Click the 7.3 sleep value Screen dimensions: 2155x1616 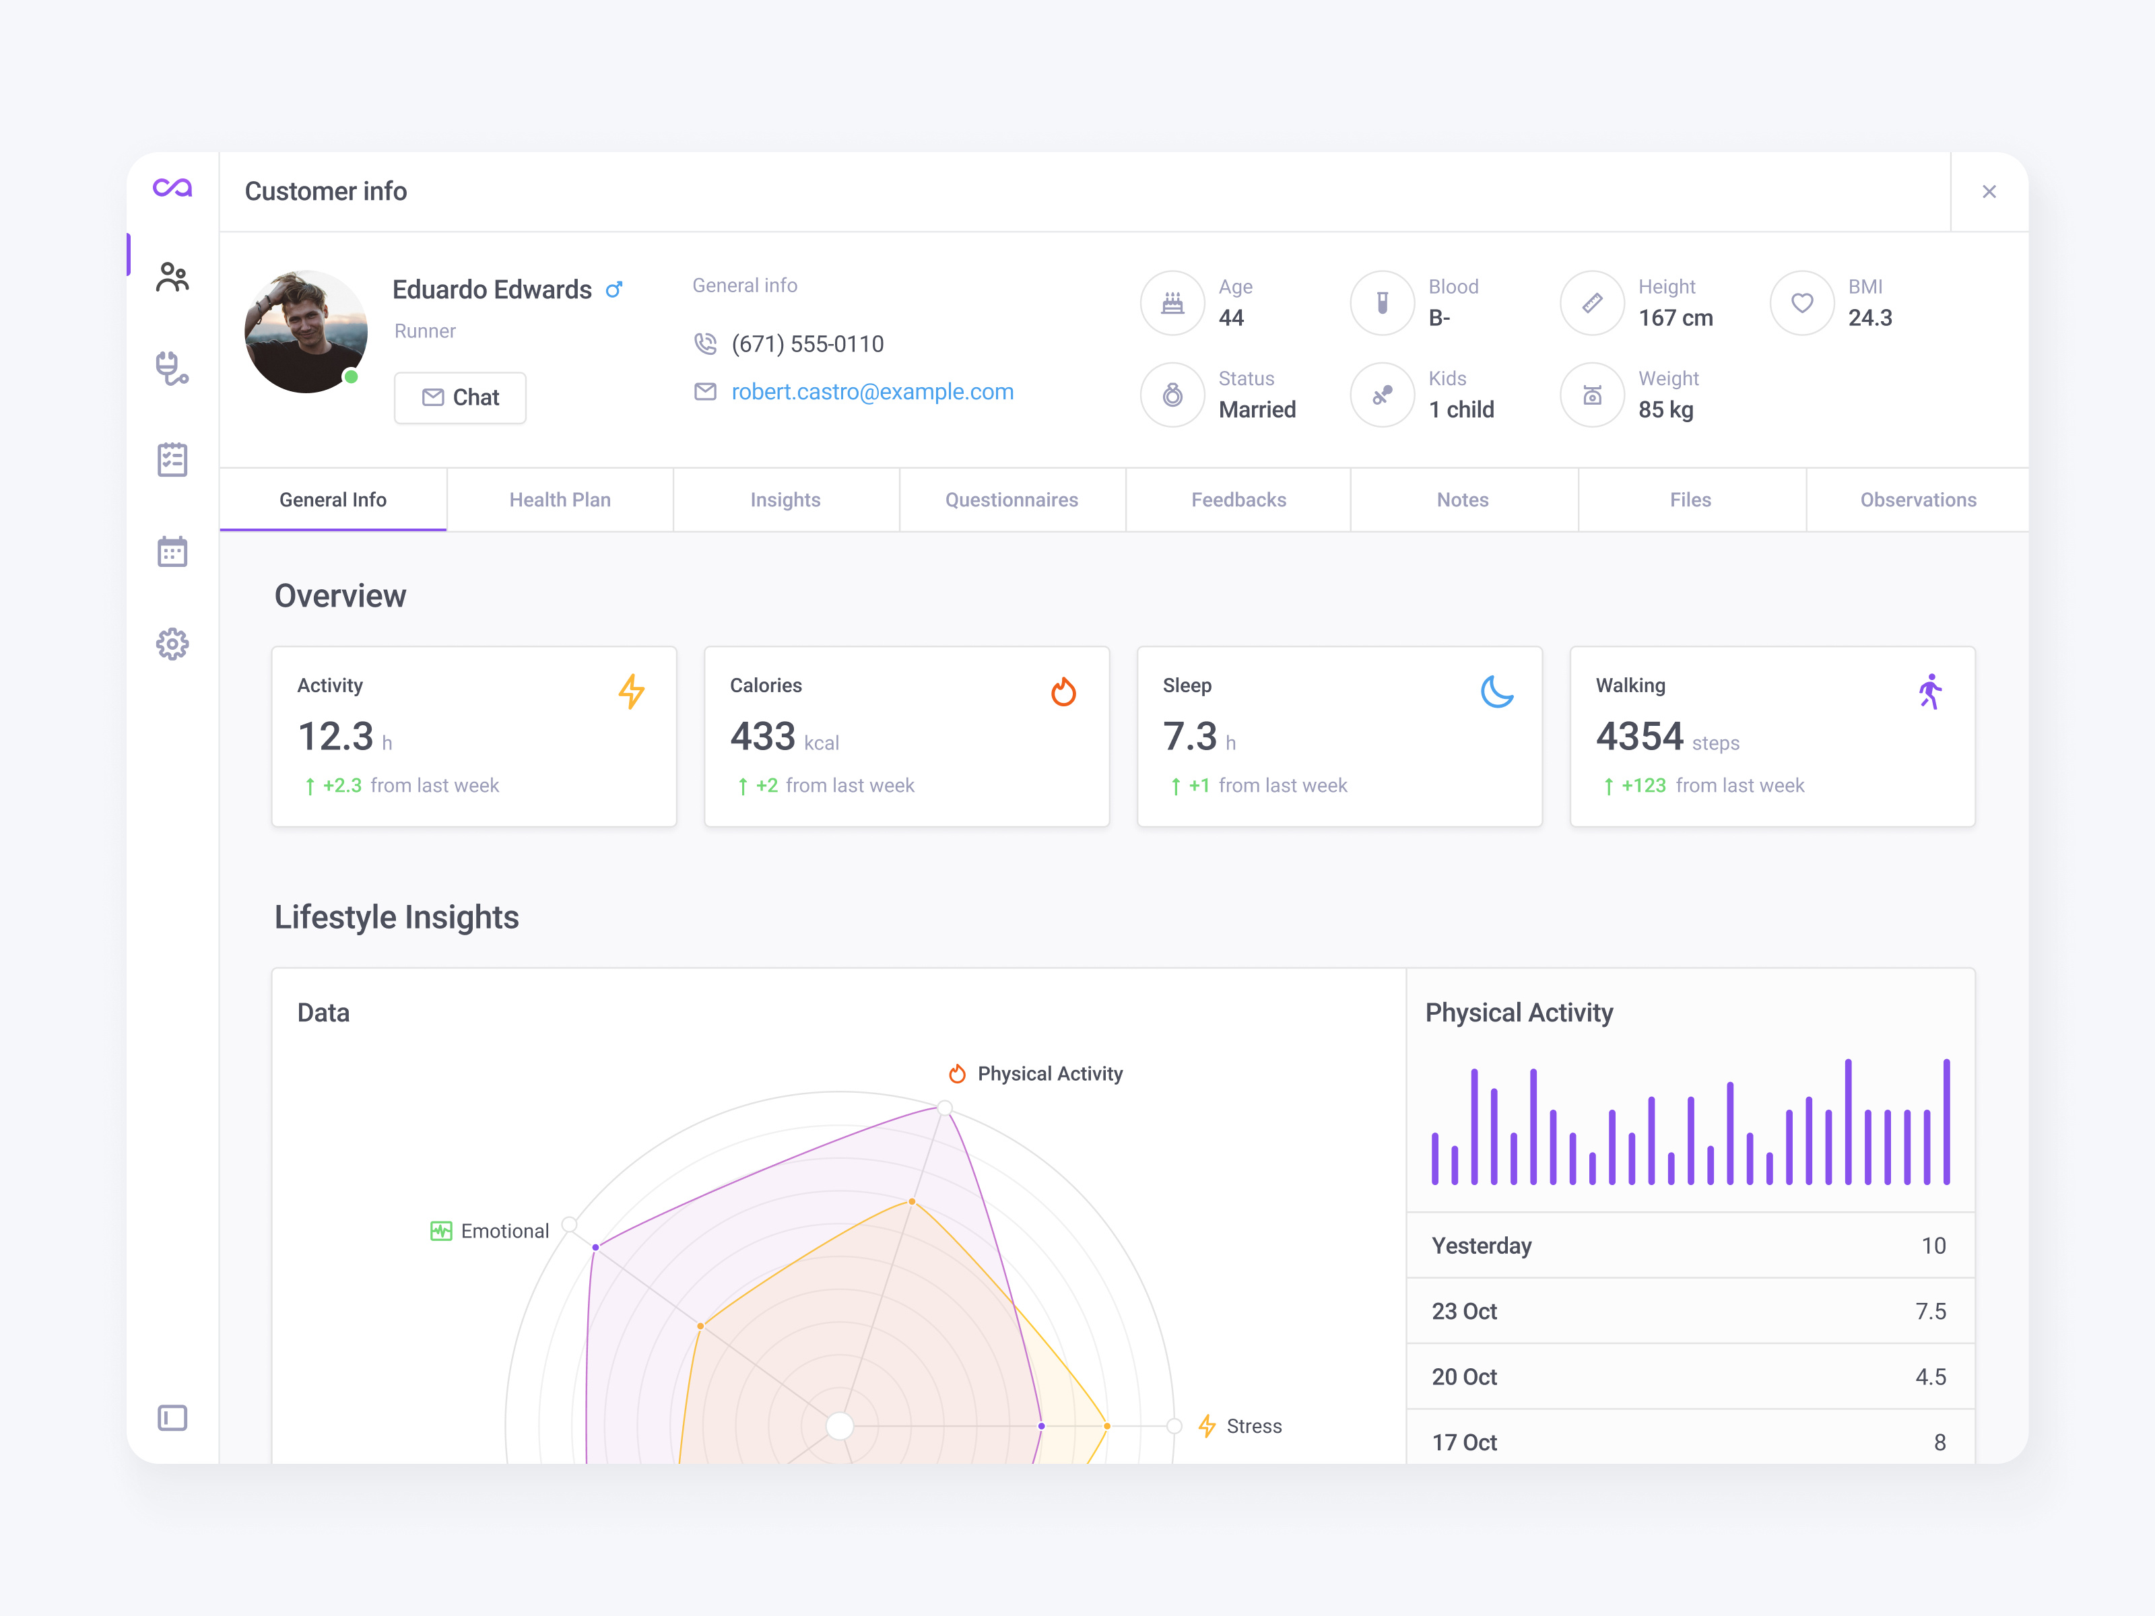pyautogui.click(x=1189, y=737)
